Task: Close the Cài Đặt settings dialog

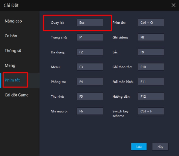Action: tap(173, 5)
